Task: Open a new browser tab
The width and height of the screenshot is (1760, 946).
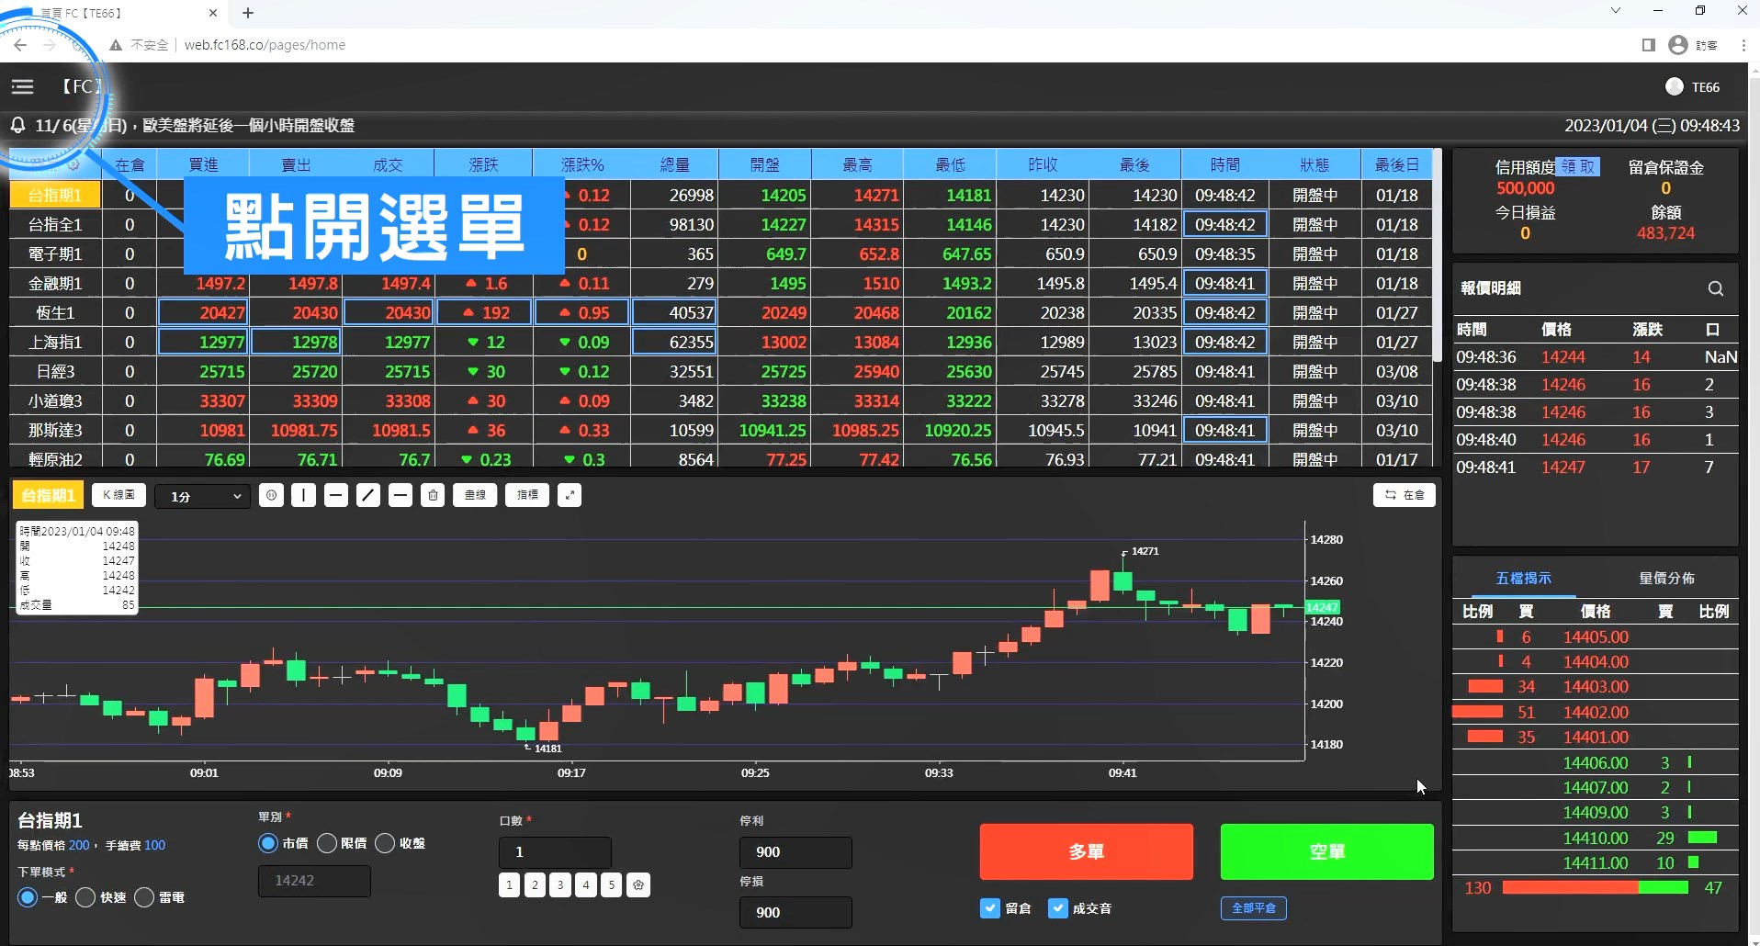Action: tap(248, 13)
